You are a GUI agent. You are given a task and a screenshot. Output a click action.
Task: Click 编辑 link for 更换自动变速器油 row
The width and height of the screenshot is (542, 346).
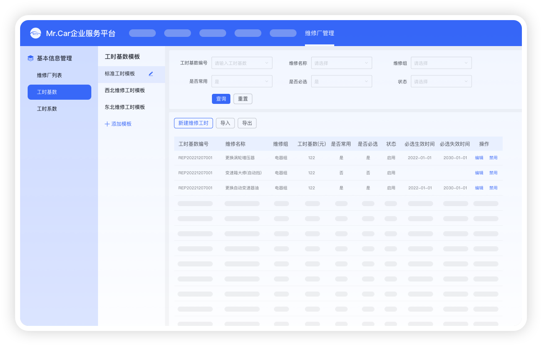coord(479,188)
